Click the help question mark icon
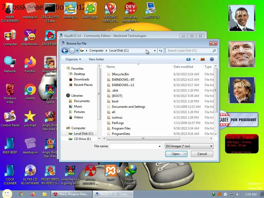 click(x=212, y=59)
